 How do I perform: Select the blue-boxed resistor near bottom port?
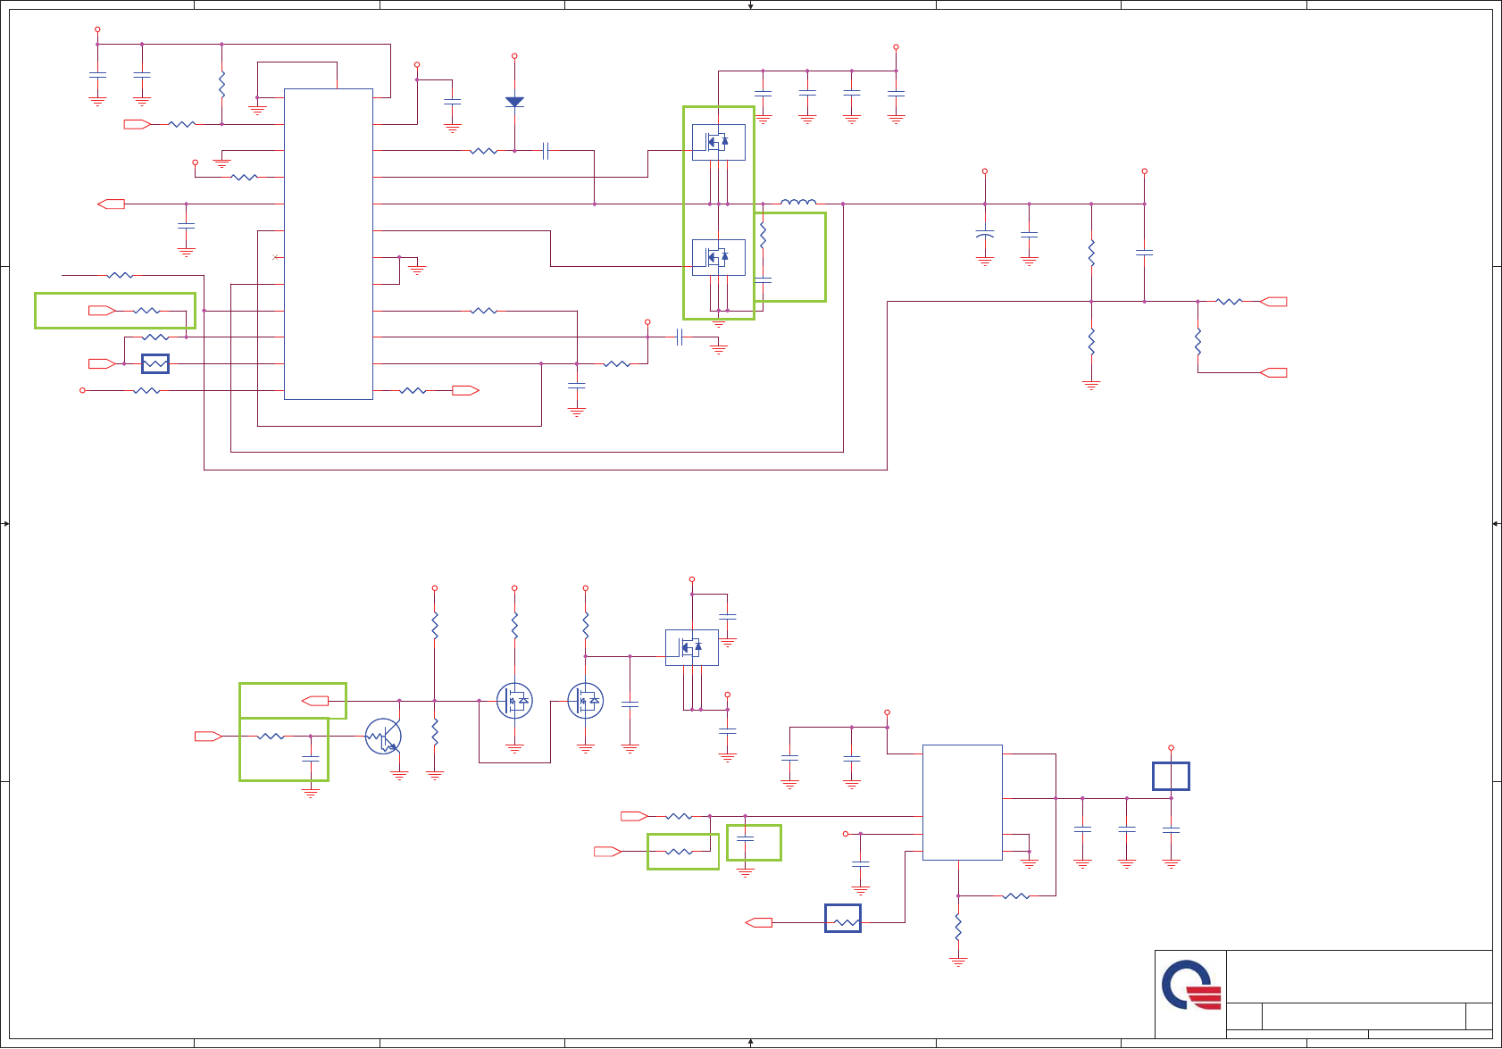point(843,919)
